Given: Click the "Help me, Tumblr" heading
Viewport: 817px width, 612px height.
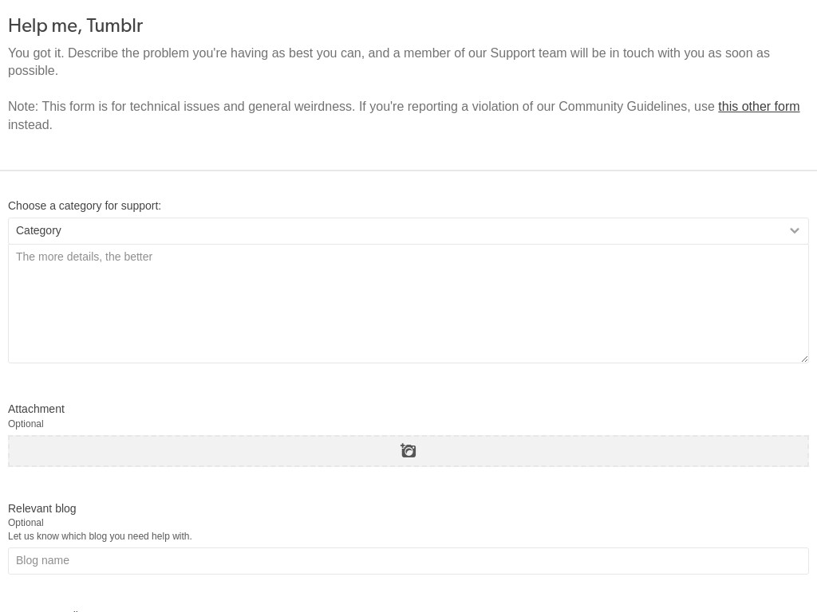Looking at the screenshot, I should (x=76, y=25).
